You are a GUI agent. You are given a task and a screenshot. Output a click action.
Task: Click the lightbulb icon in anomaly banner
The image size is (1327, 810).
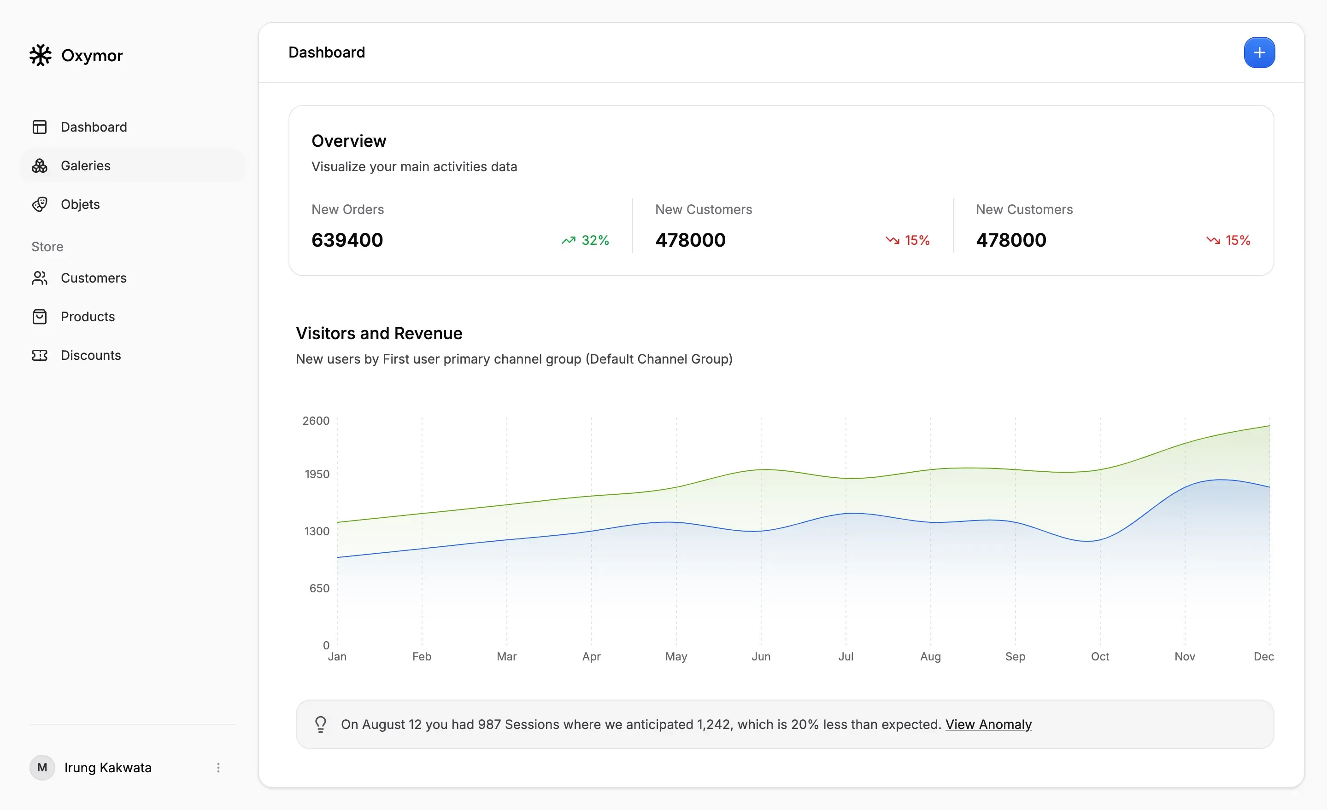(320, 724)
